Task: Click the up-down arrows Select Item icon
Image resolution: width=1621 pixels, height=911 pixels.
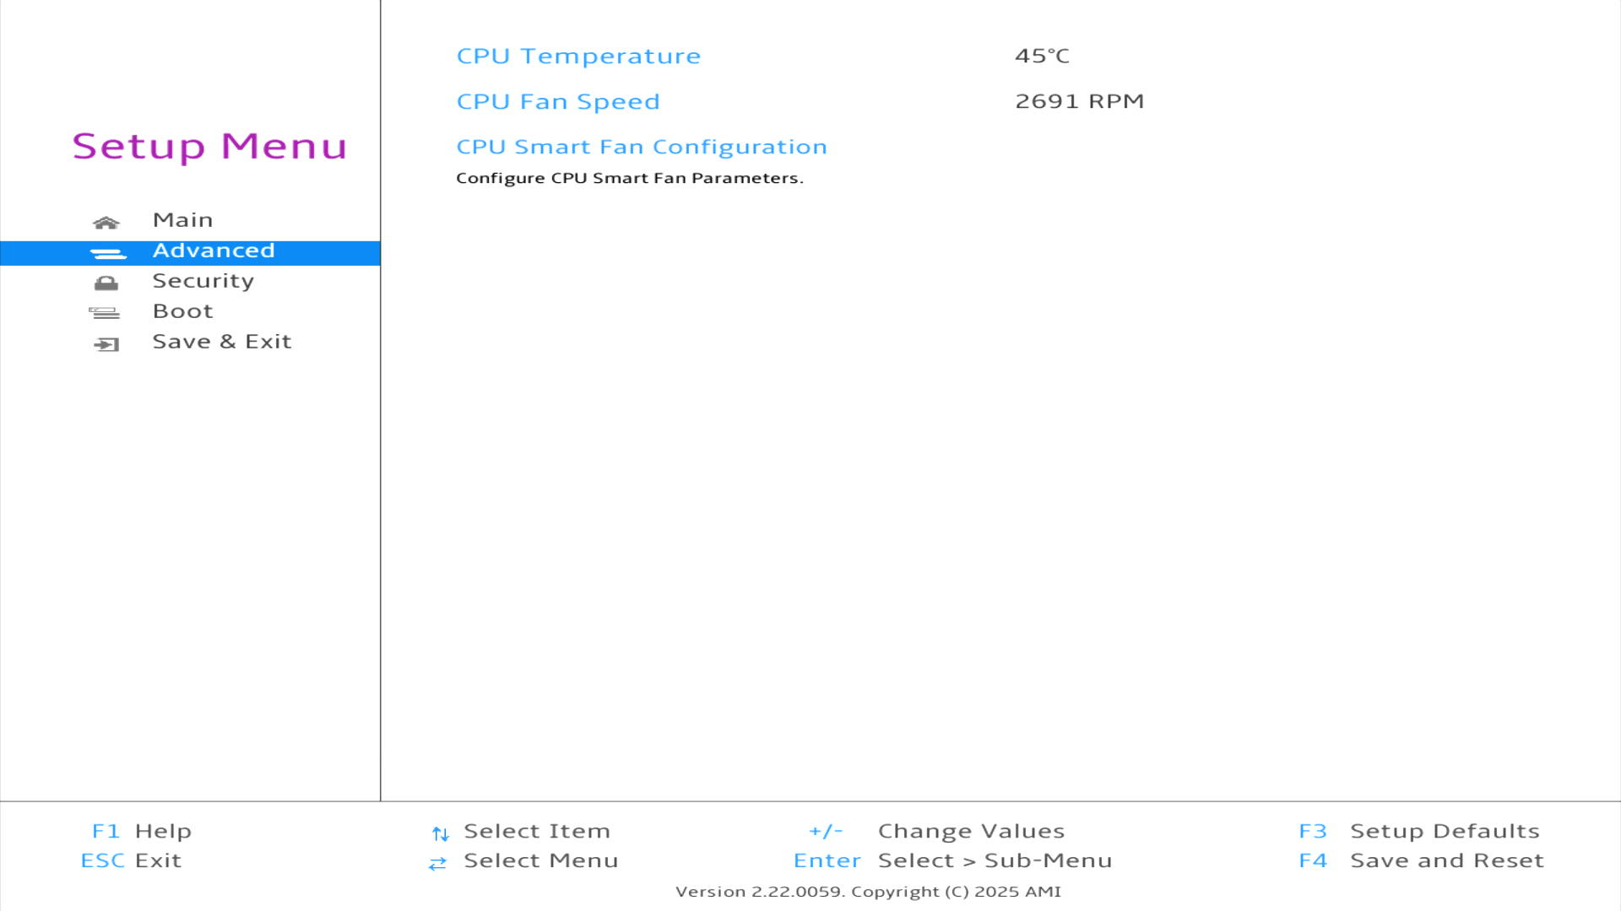Action: pos(440,834)
